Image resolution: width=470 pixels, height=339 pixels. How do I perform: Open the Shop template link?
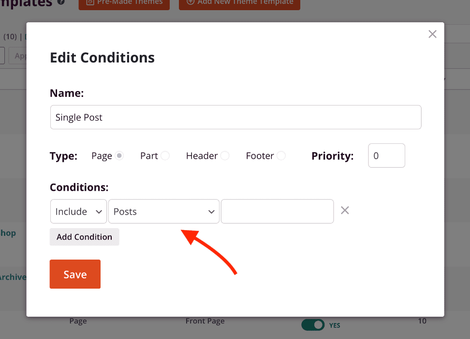point(8,233)
